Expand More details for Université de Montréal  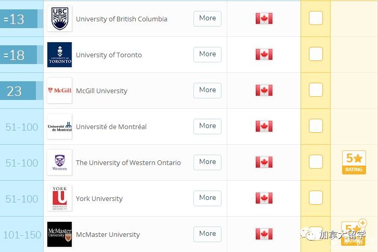207,126
